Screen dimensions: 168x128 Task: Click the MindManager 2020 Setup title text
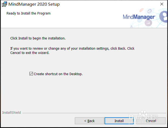click(34, 4)
